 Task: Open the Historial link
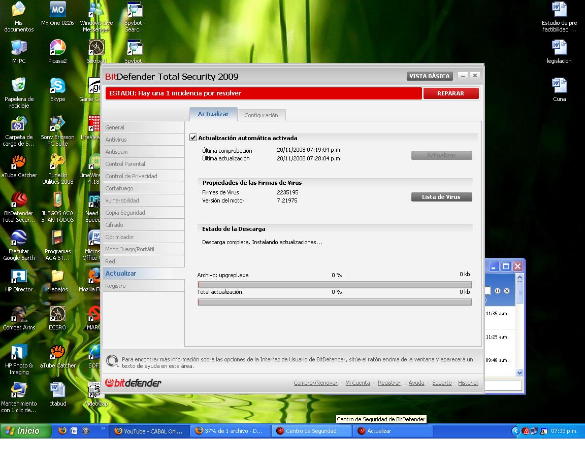(x=468, y=383)
